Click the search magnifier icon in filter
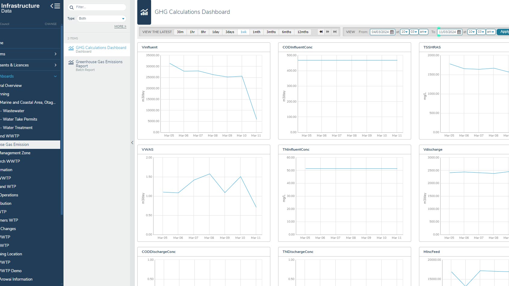The width and height of the screenshot is (509, 286). click(72, 7)
